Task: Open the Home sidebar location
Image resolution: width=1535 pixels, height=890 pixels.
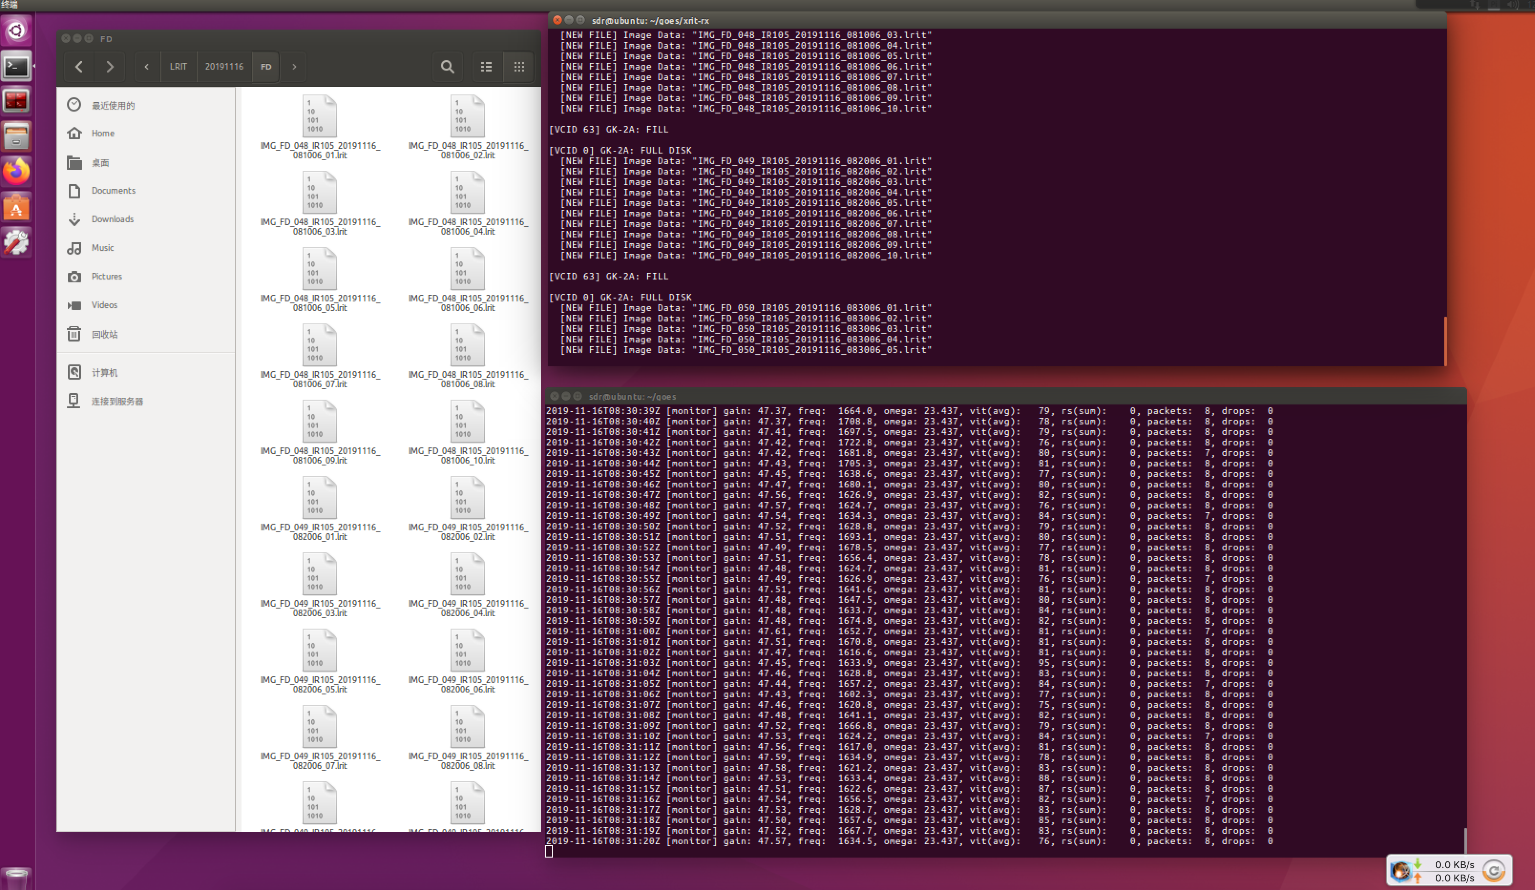Action: 102,134
